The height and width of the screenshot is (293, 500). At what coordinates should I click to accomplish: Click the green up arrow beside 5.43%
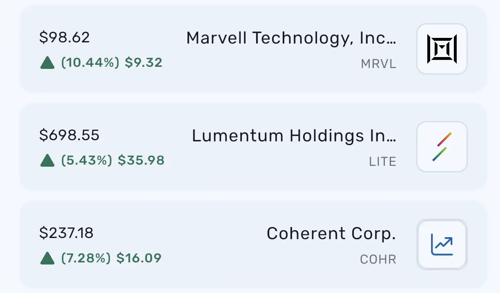click(x=47, y=161)
